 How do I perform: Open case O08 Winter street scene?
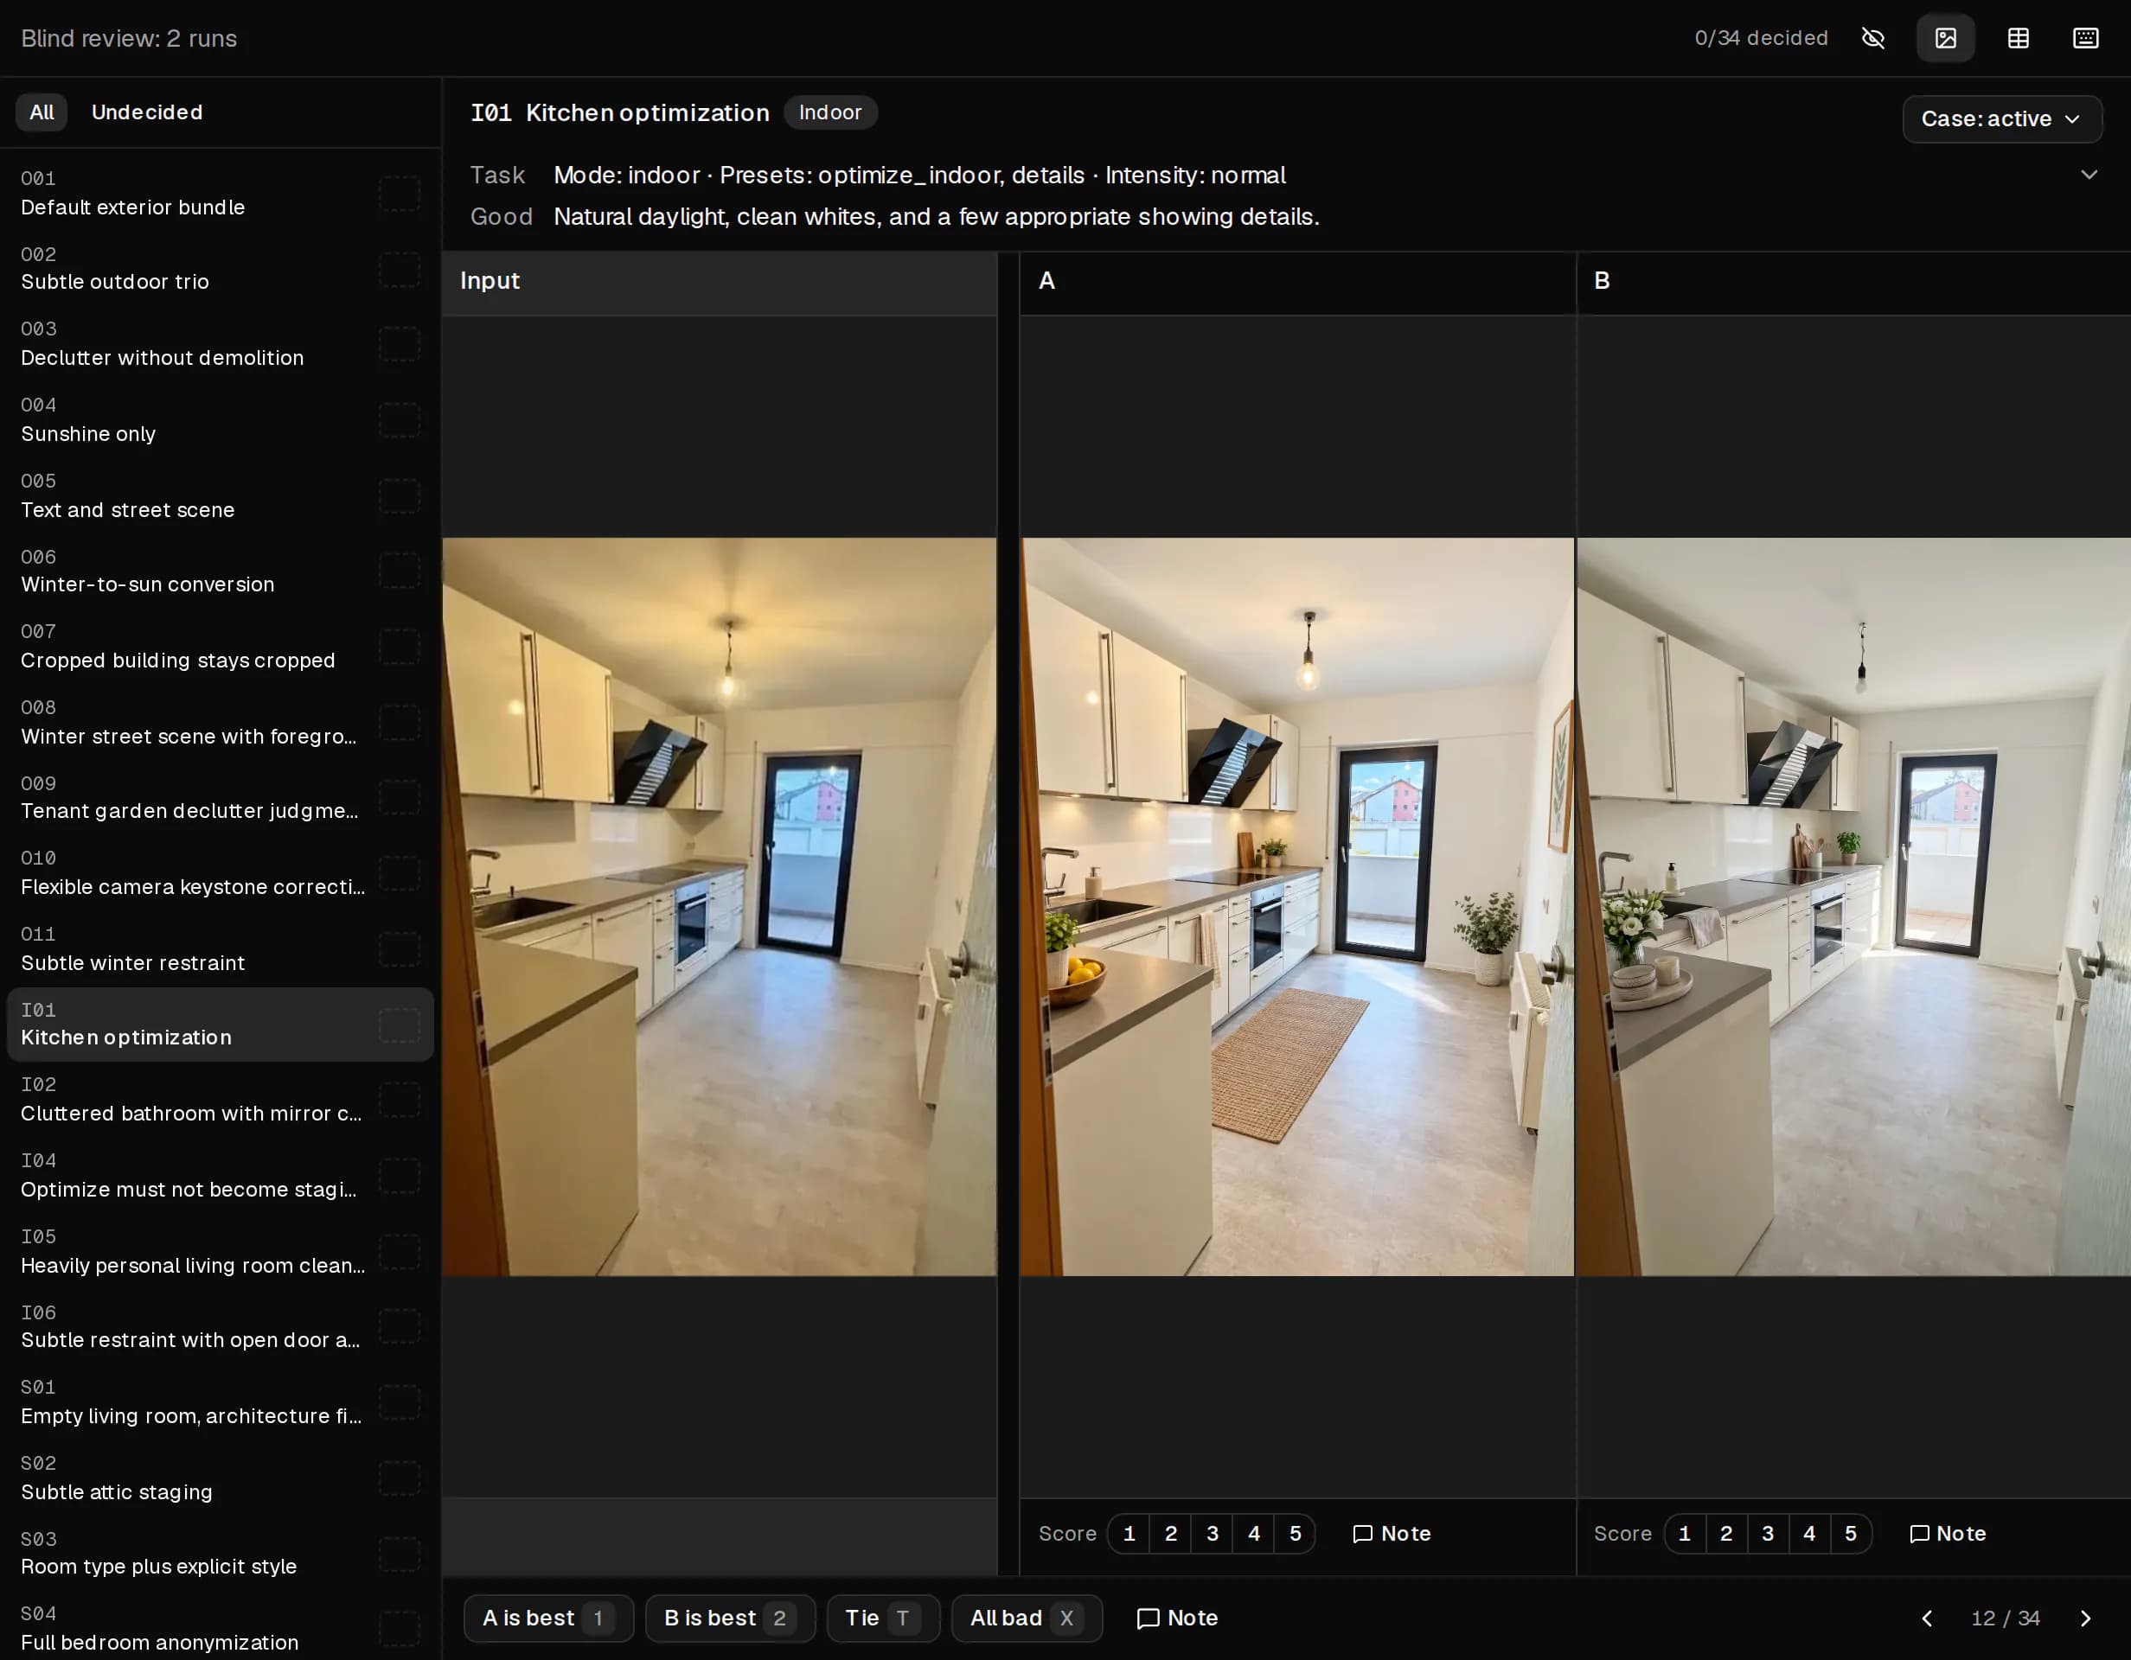tap(220, 723)
